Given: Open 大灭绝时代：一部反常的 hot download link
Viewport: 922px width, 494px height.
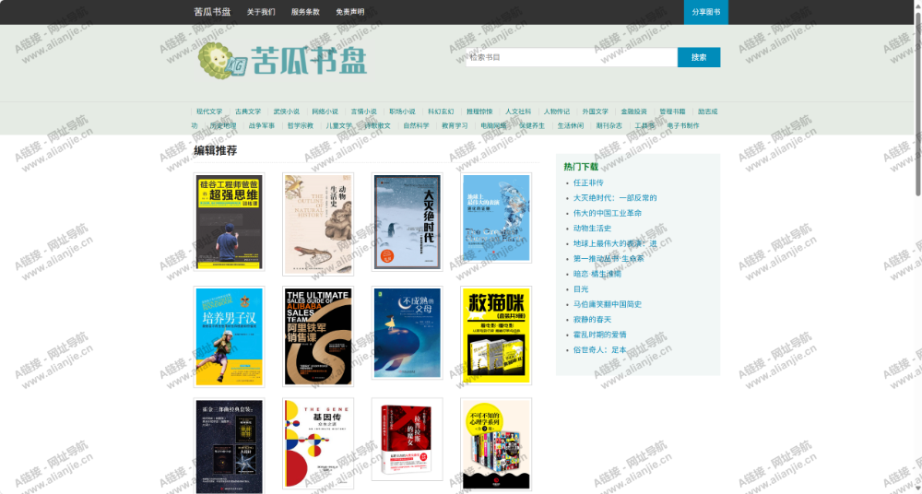Looking at the screenshot, I should click(615, 197).
